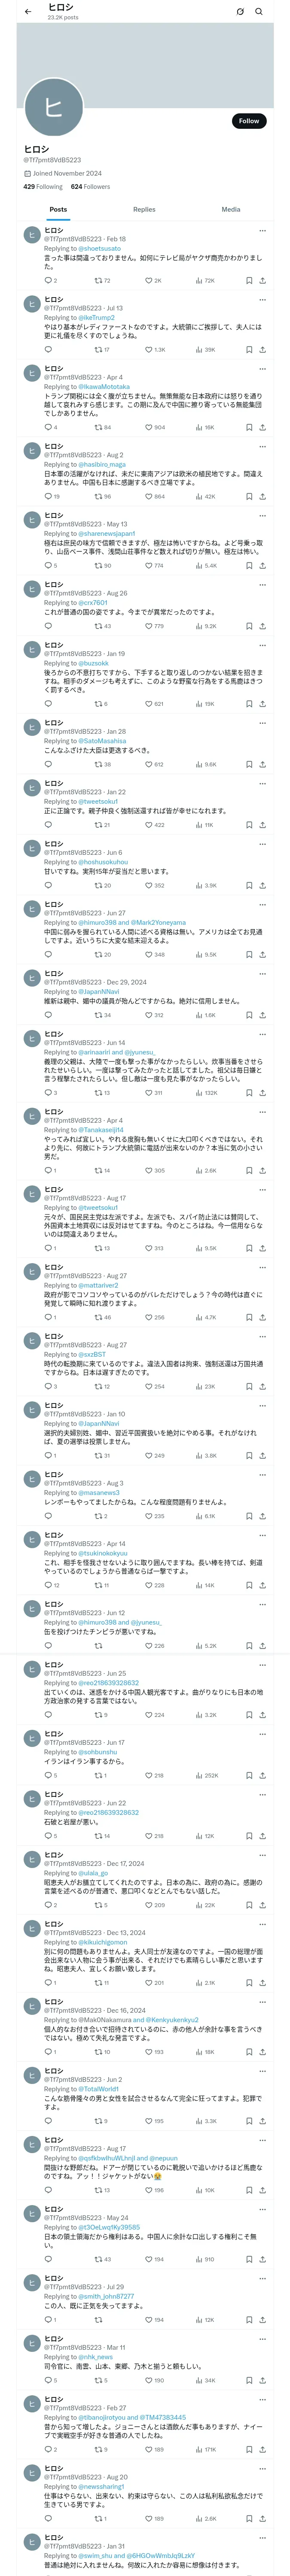Like the Jan 28 reply to @SatoMasahisa

[x=151, y=764]
